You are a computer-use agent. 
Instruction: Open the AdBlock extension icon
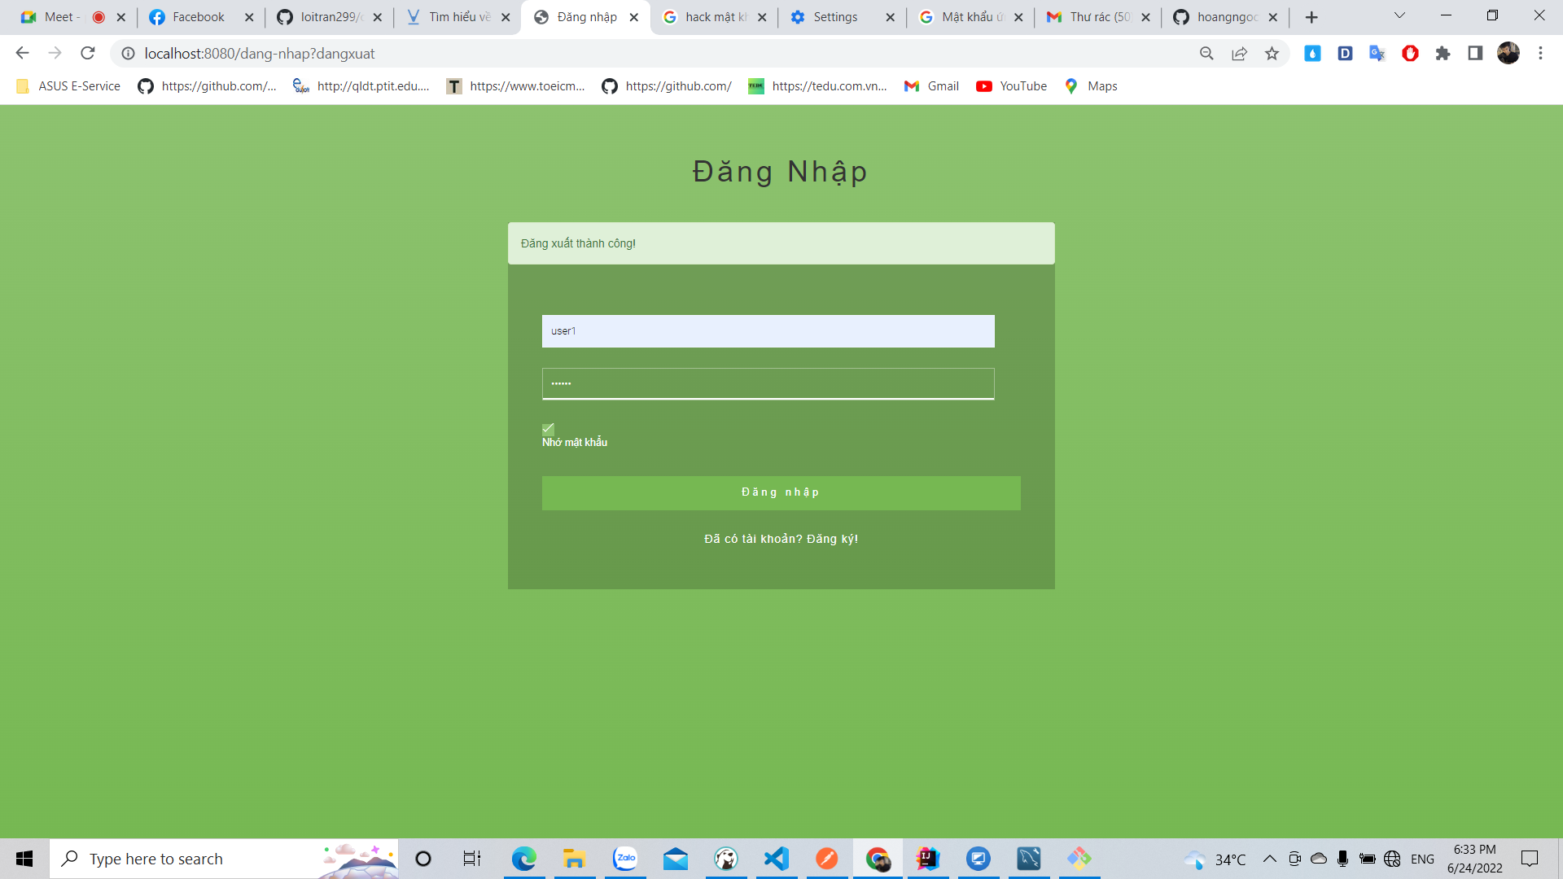pyautogui.click(x=1411, y=53)
